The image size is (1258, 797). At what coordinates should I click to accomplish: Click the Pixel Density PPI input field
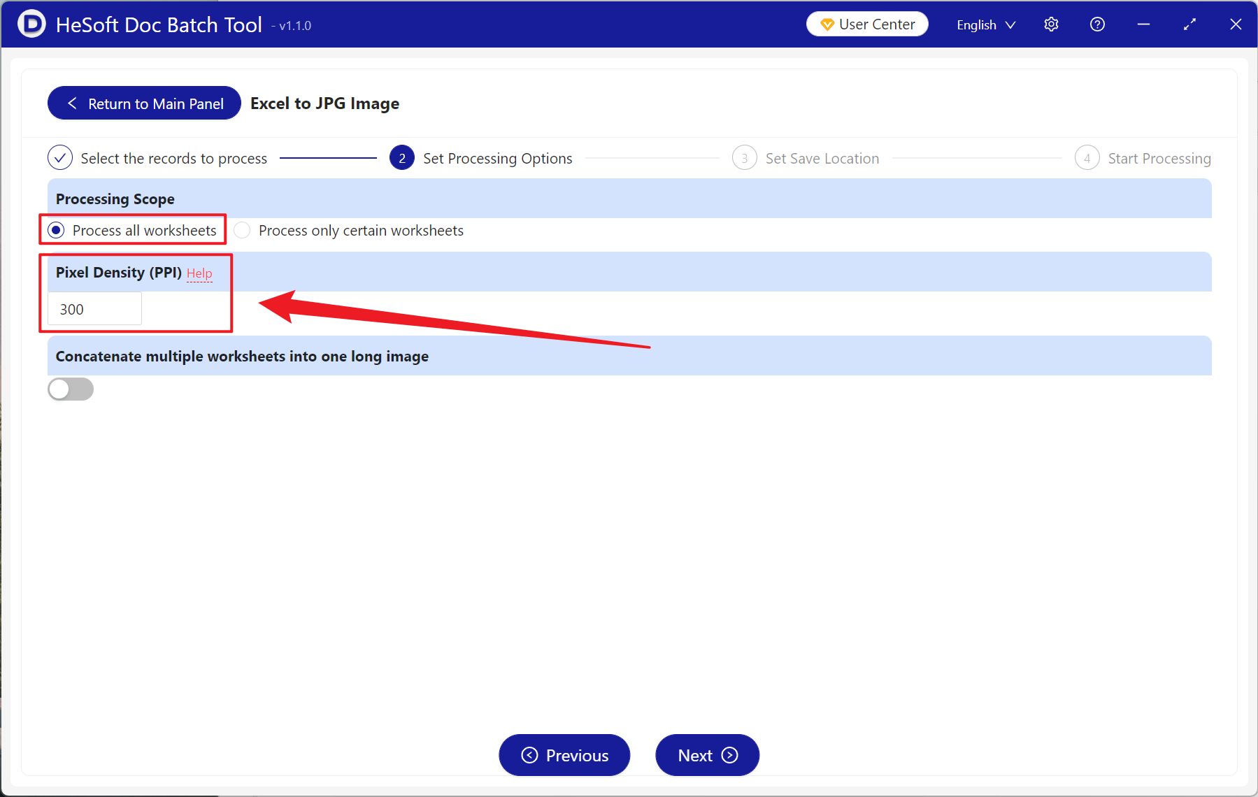click(94, 309)
